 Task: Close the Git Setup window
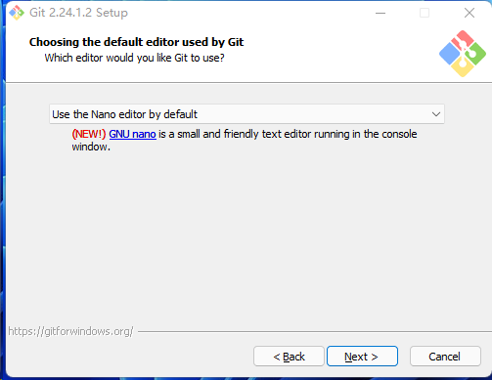470,13
